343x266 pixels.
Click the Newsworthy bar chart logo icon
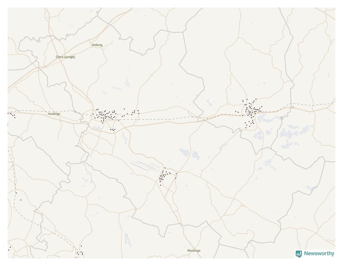[x=298, y=253]
